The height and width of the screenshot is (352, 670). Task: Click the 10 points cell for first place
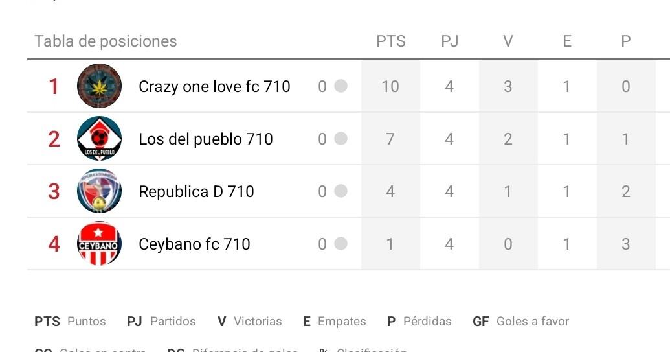pos(390,86)
